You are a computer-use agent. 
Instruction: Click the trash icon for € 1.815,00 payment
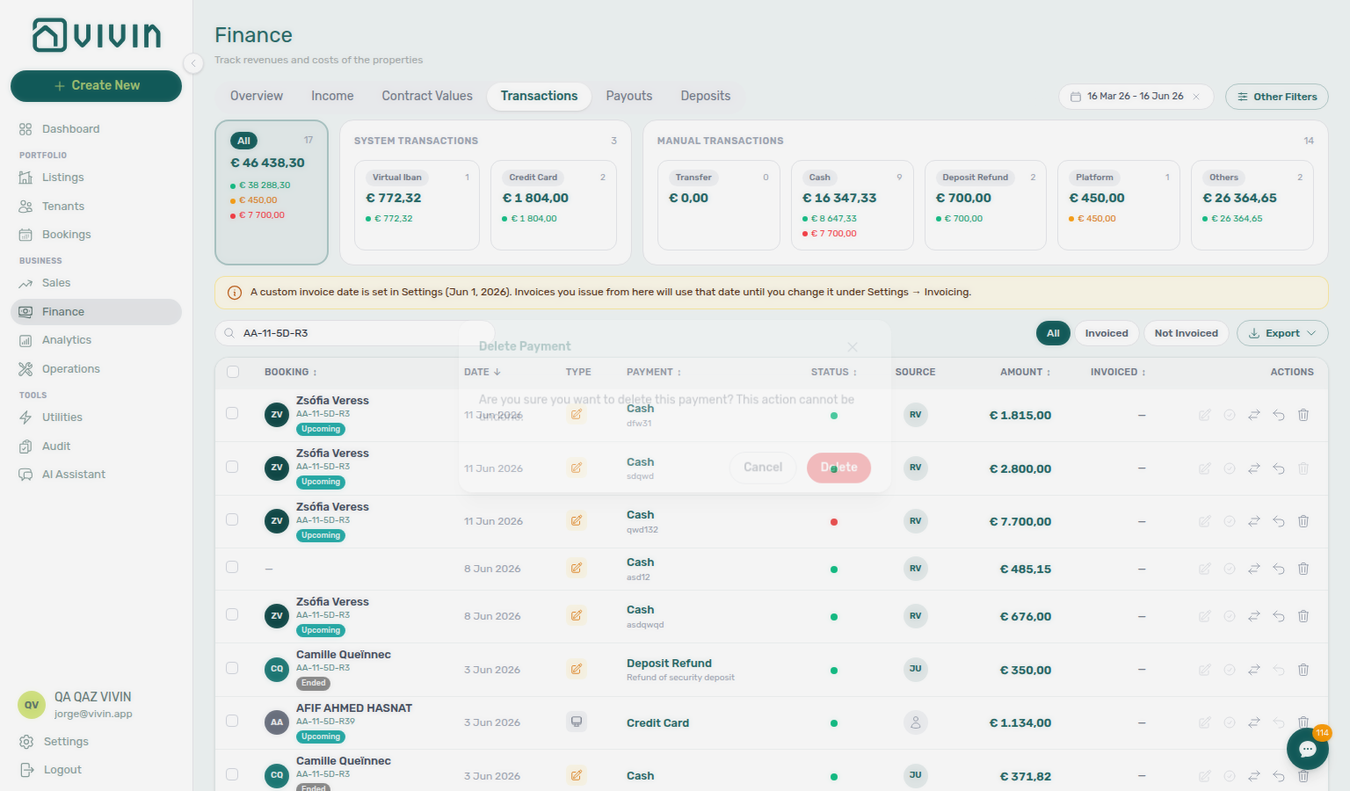(x=1303, y=415)
